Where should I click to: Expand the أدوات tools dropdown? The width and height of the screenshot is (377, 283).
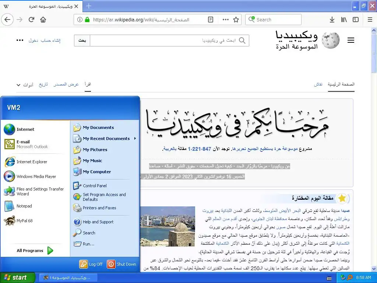pyautogui.click(x=25, y=85)
